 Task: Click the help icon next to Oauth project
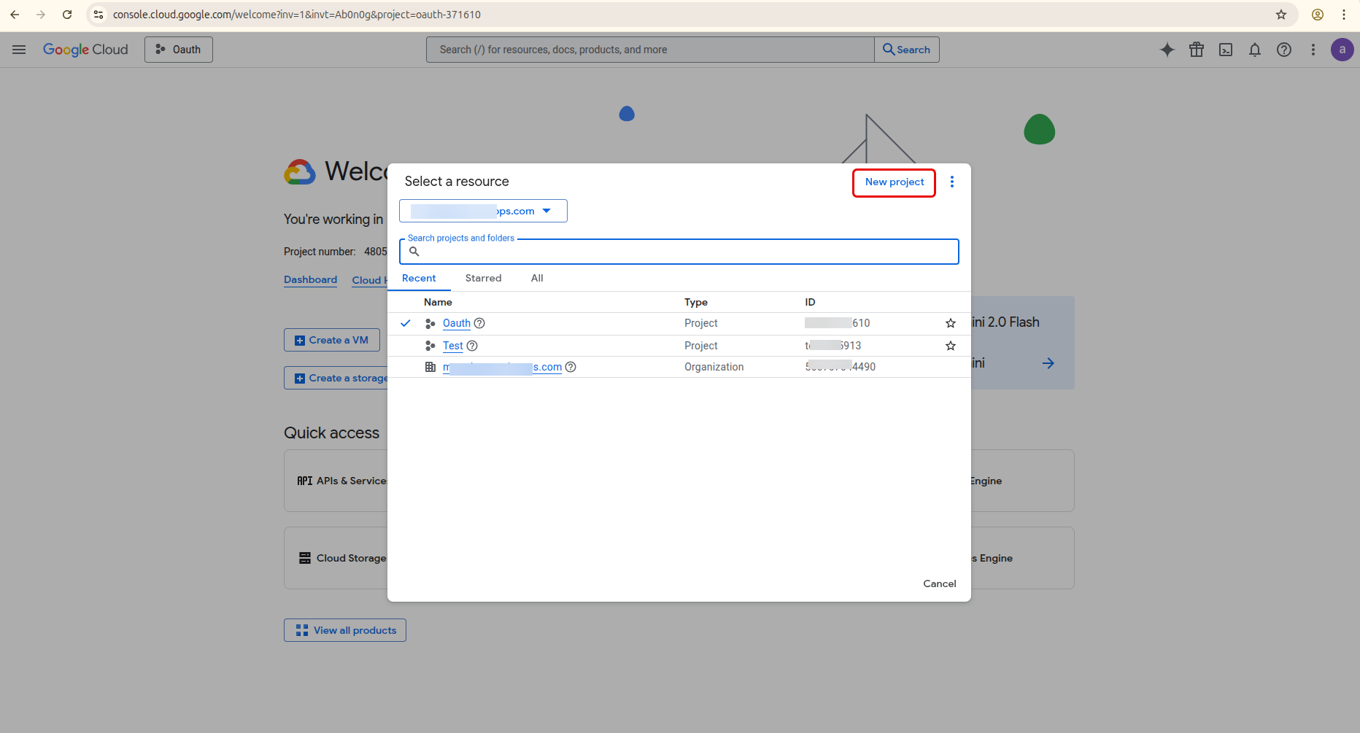[479, 323]
